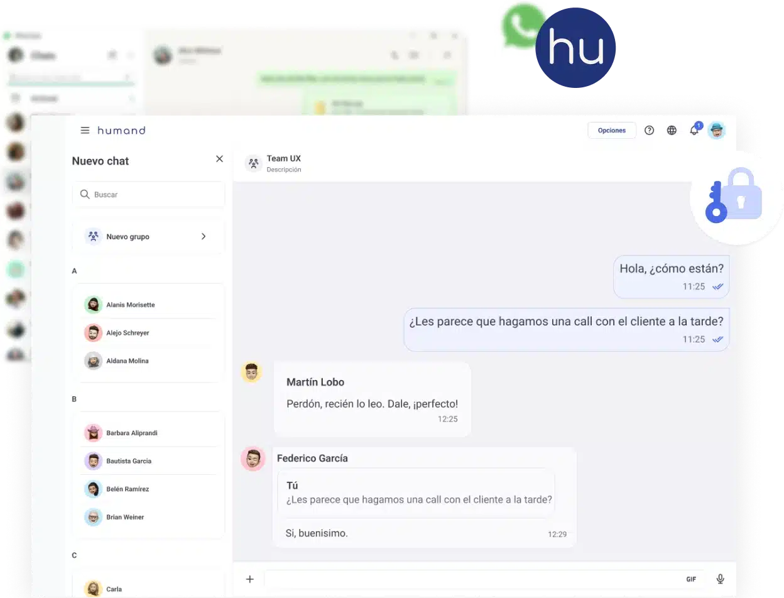Image resolution: width=784 pixels, height=598 pixels.
Task: Select Alanis Morisette from contacts
Action: [131, 304]
